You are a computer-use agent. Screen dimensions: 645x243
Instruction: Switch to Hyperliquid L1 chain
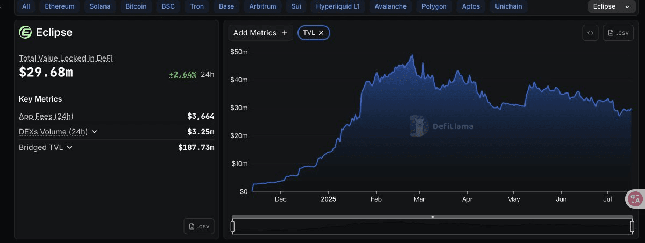[x=337, y=6]
